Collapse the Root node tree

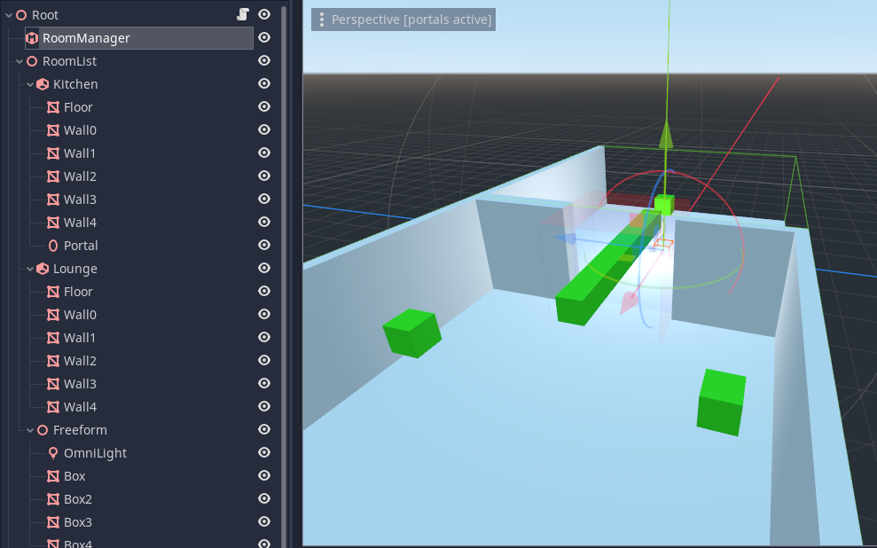coord(7,14)
